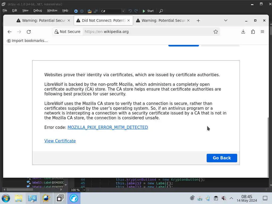Image resolution: width=272 pixels, height=204 pixels.
Task: Open File Explorer from taskbar
Action: coord(18,198)
